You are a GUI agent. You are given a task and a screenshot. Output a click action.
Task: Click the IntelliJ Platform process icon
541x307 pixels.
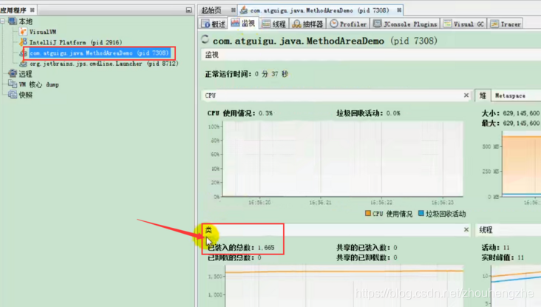coord(23,42)
